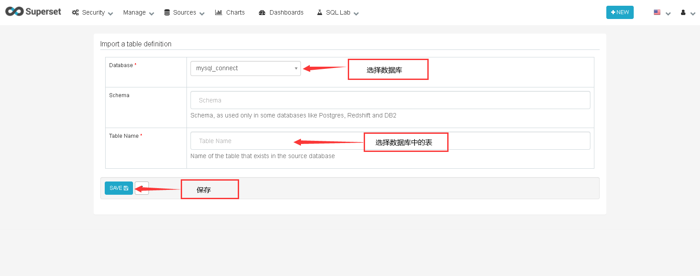Focus the Schema input field
Screen dimensions: 700x276
coord(390,100)
